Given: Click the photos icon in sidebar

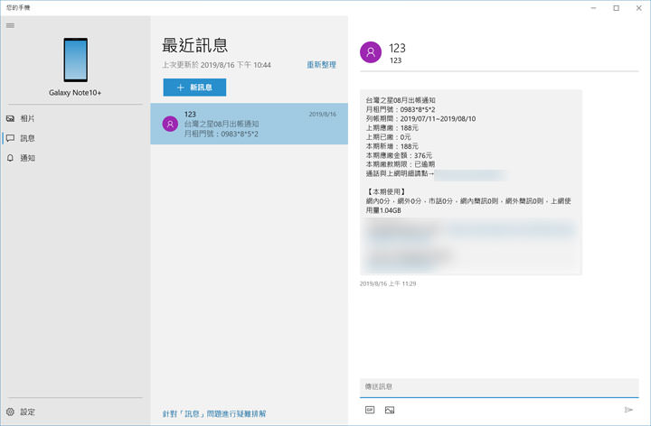Looking at the screenshot, I should (10, 118).
